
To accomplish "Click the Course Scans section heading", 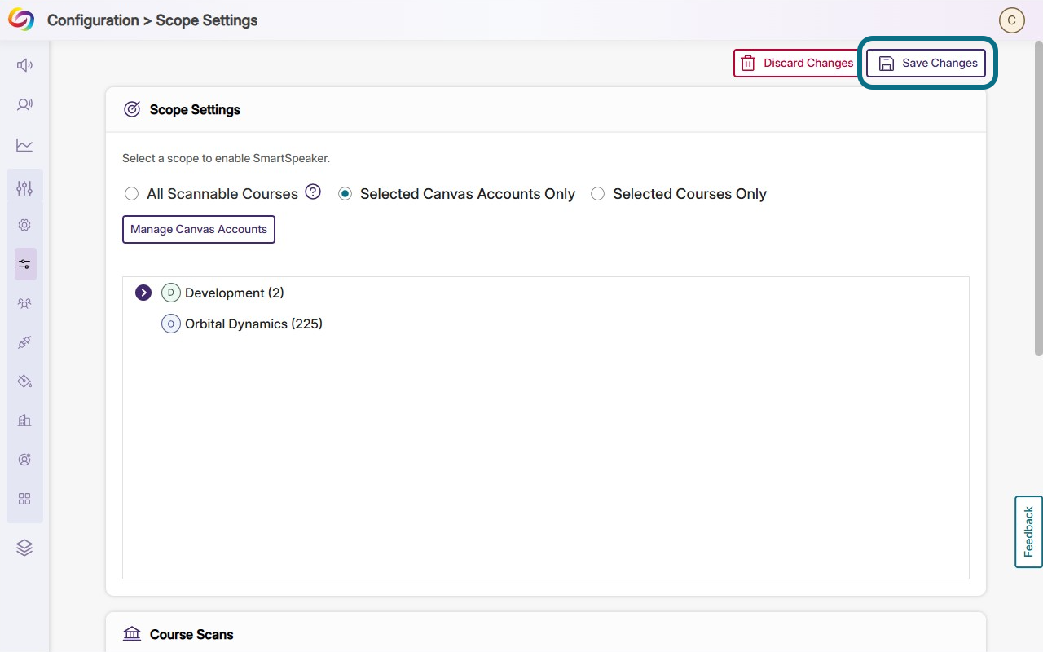I will (x=191, y=634).
